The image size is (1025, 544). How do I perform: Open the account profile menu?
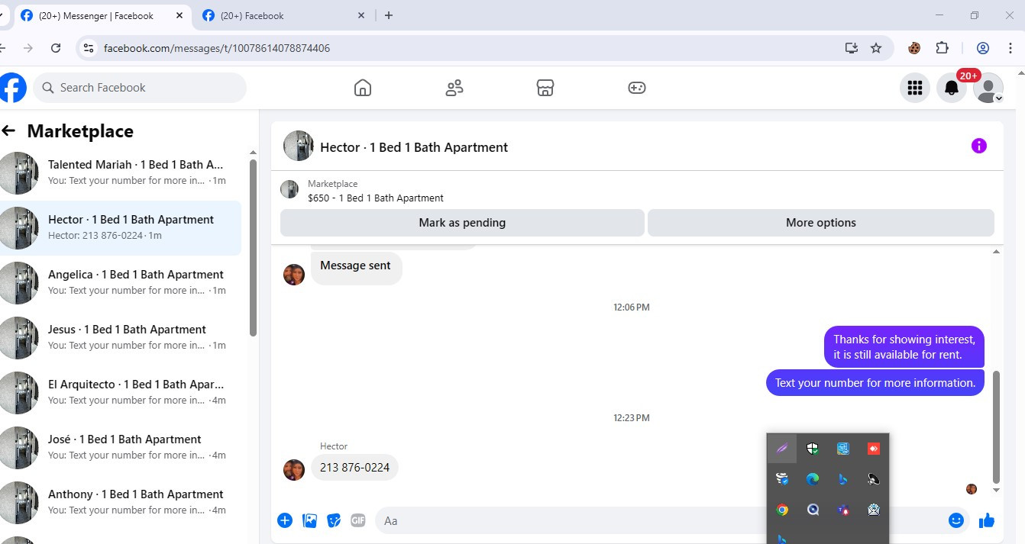tap(988, 88)
